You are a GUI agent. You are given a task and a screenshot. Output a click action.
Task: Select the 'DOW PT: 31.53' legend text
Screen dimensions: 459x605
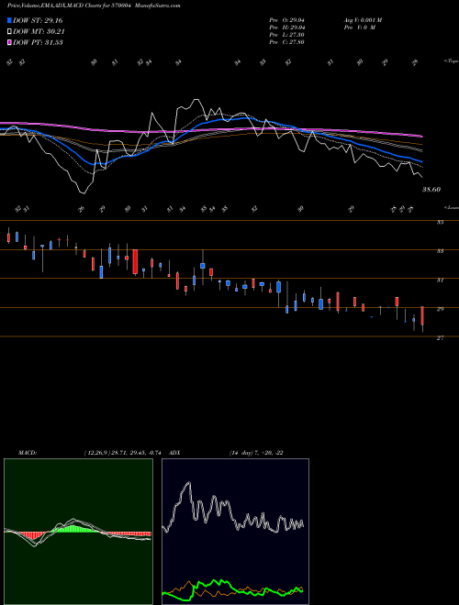[38, 42]
